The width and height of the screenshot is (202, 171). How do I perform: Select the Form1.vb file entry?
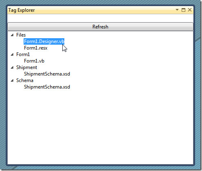tap(34, 61)
